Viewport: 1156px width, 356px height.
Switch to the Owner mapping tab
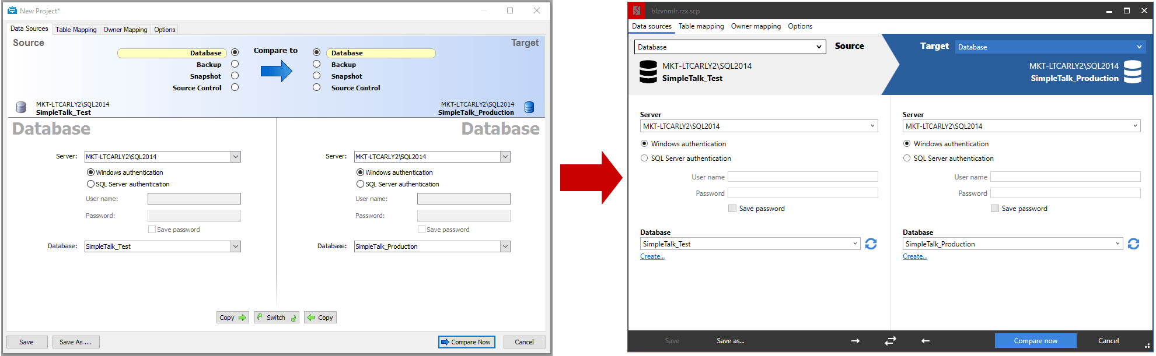pyautogui.click(x=756, y=26)
